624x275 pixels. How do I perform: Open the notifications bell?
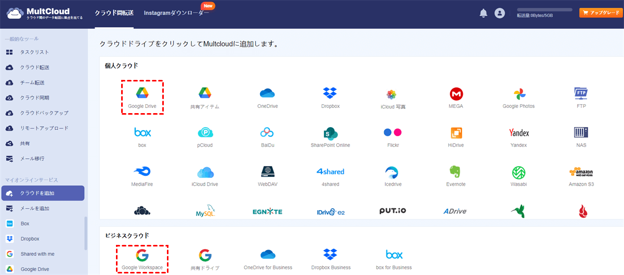(x=484, y=13)
